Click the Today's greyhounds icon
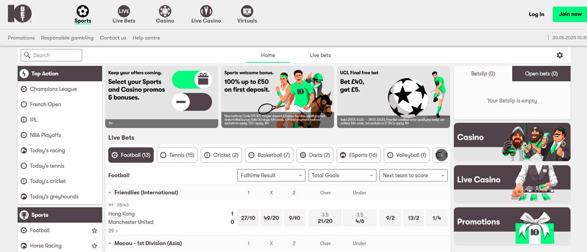The height and width of the screenshot is (252, 587). click(x=24, y=197)
